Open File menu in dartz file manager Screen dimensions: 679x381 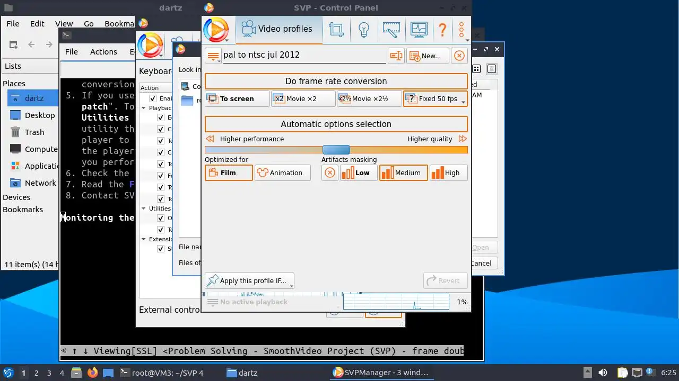click(13, 23)
